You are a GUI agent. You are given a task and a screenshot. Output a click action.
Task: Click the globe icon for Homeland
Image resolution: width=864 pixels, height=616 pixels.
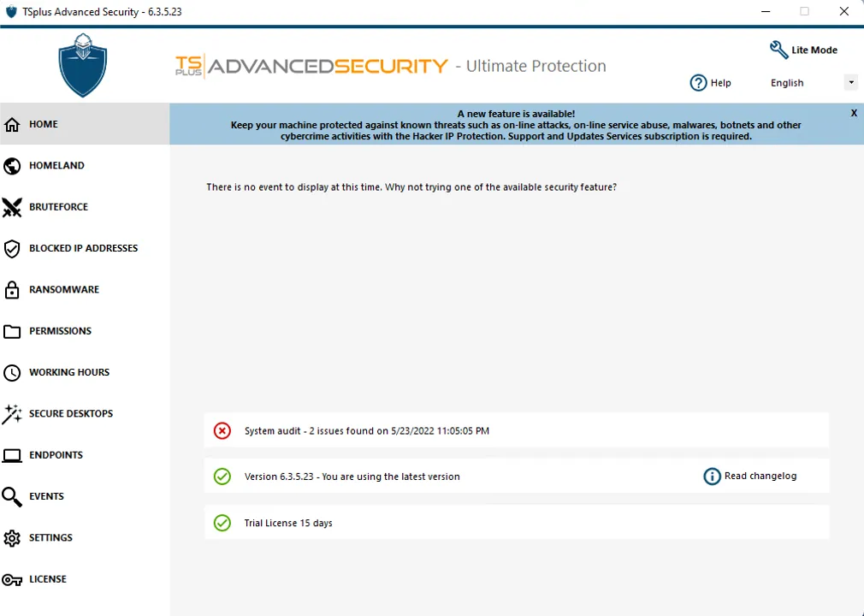[12, 166]
